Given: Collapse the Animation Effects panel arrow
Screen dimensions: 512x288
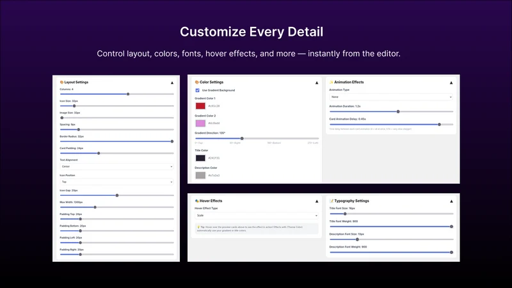Looking at the screenshot, I should click(451, 83).
